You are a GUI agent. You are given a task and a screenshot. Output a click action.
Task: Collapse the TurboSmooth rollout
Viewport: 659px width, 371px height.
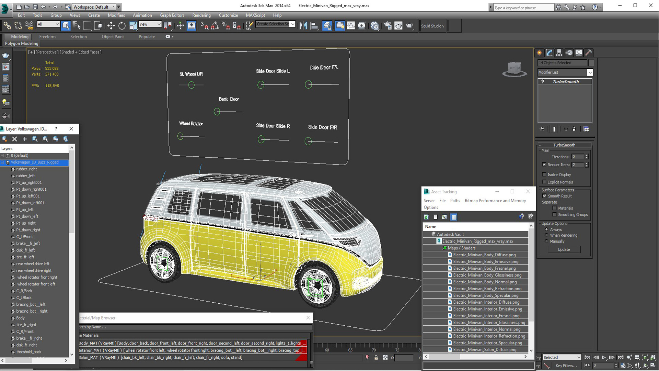[x=540, y=145]
